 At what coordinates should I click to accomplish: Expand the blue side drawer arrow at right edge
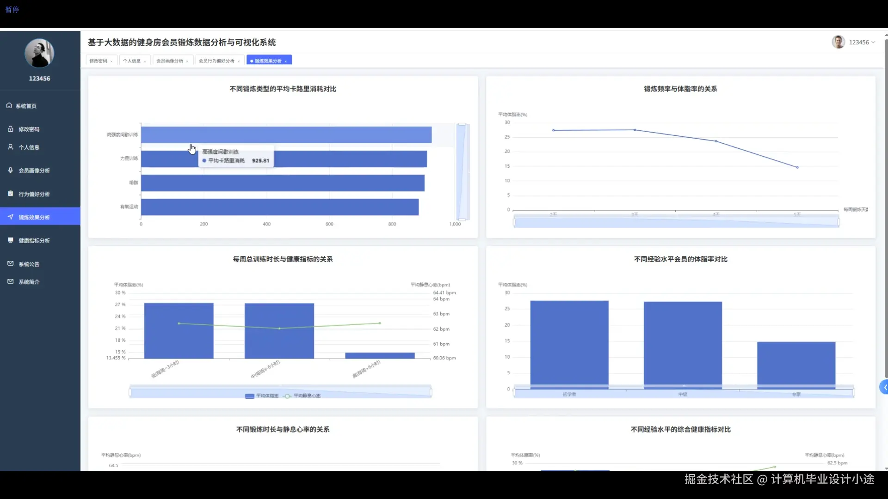pos(884,388)
